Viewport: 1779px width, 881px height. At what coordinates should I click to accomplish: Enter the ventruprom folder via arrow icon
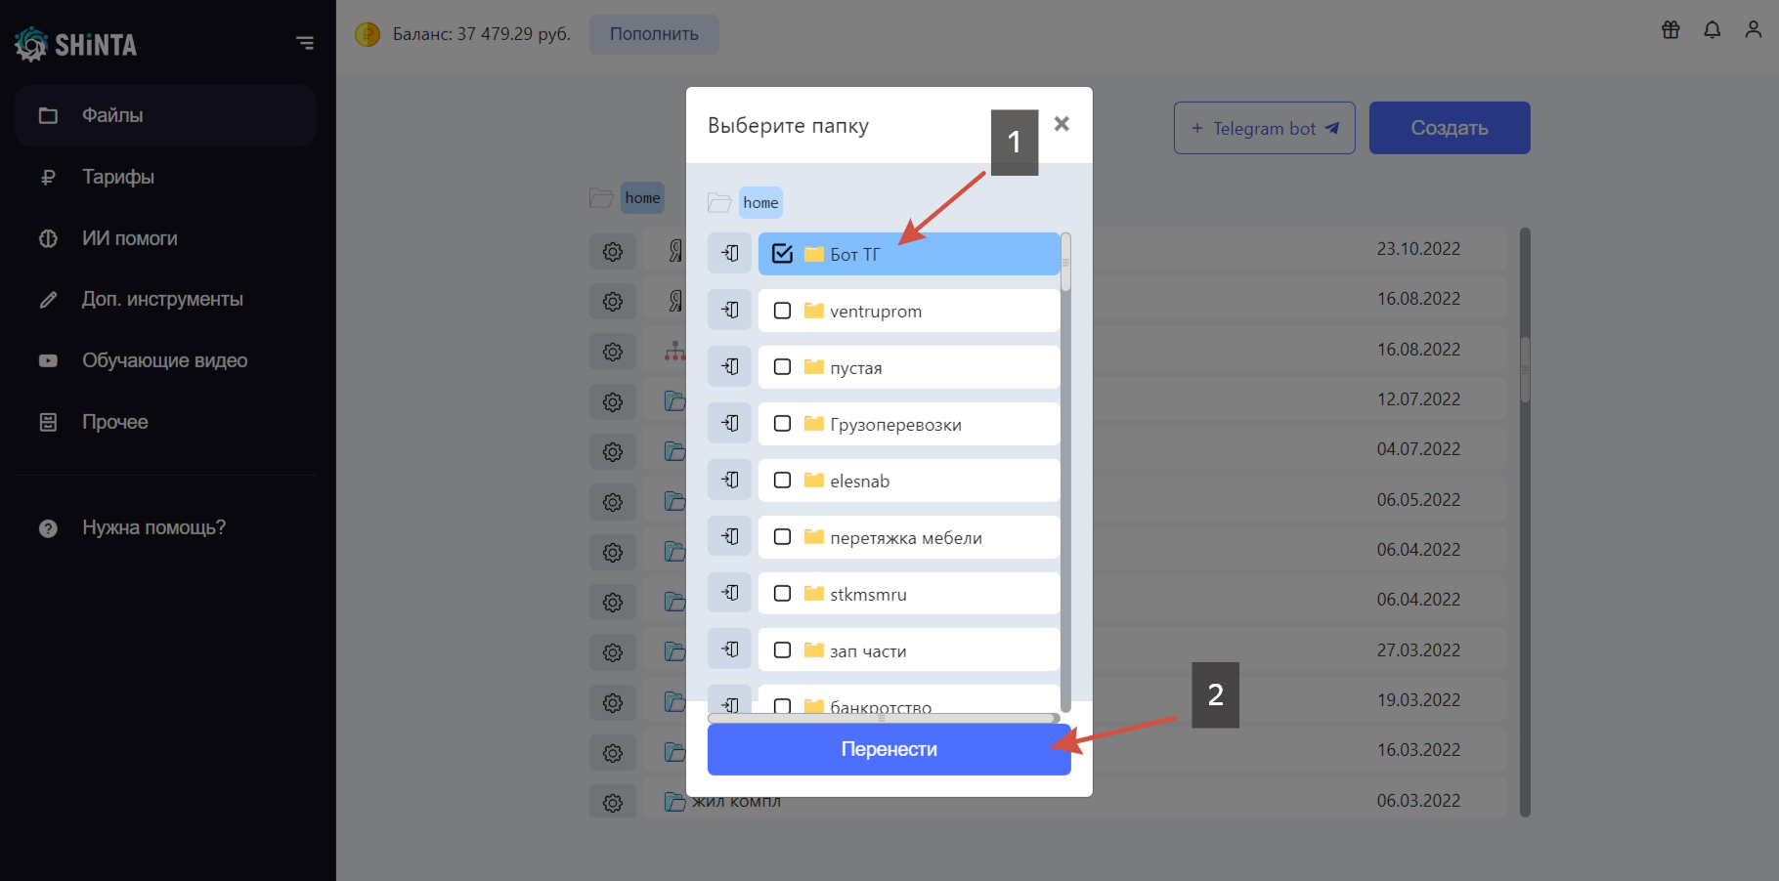730,311
